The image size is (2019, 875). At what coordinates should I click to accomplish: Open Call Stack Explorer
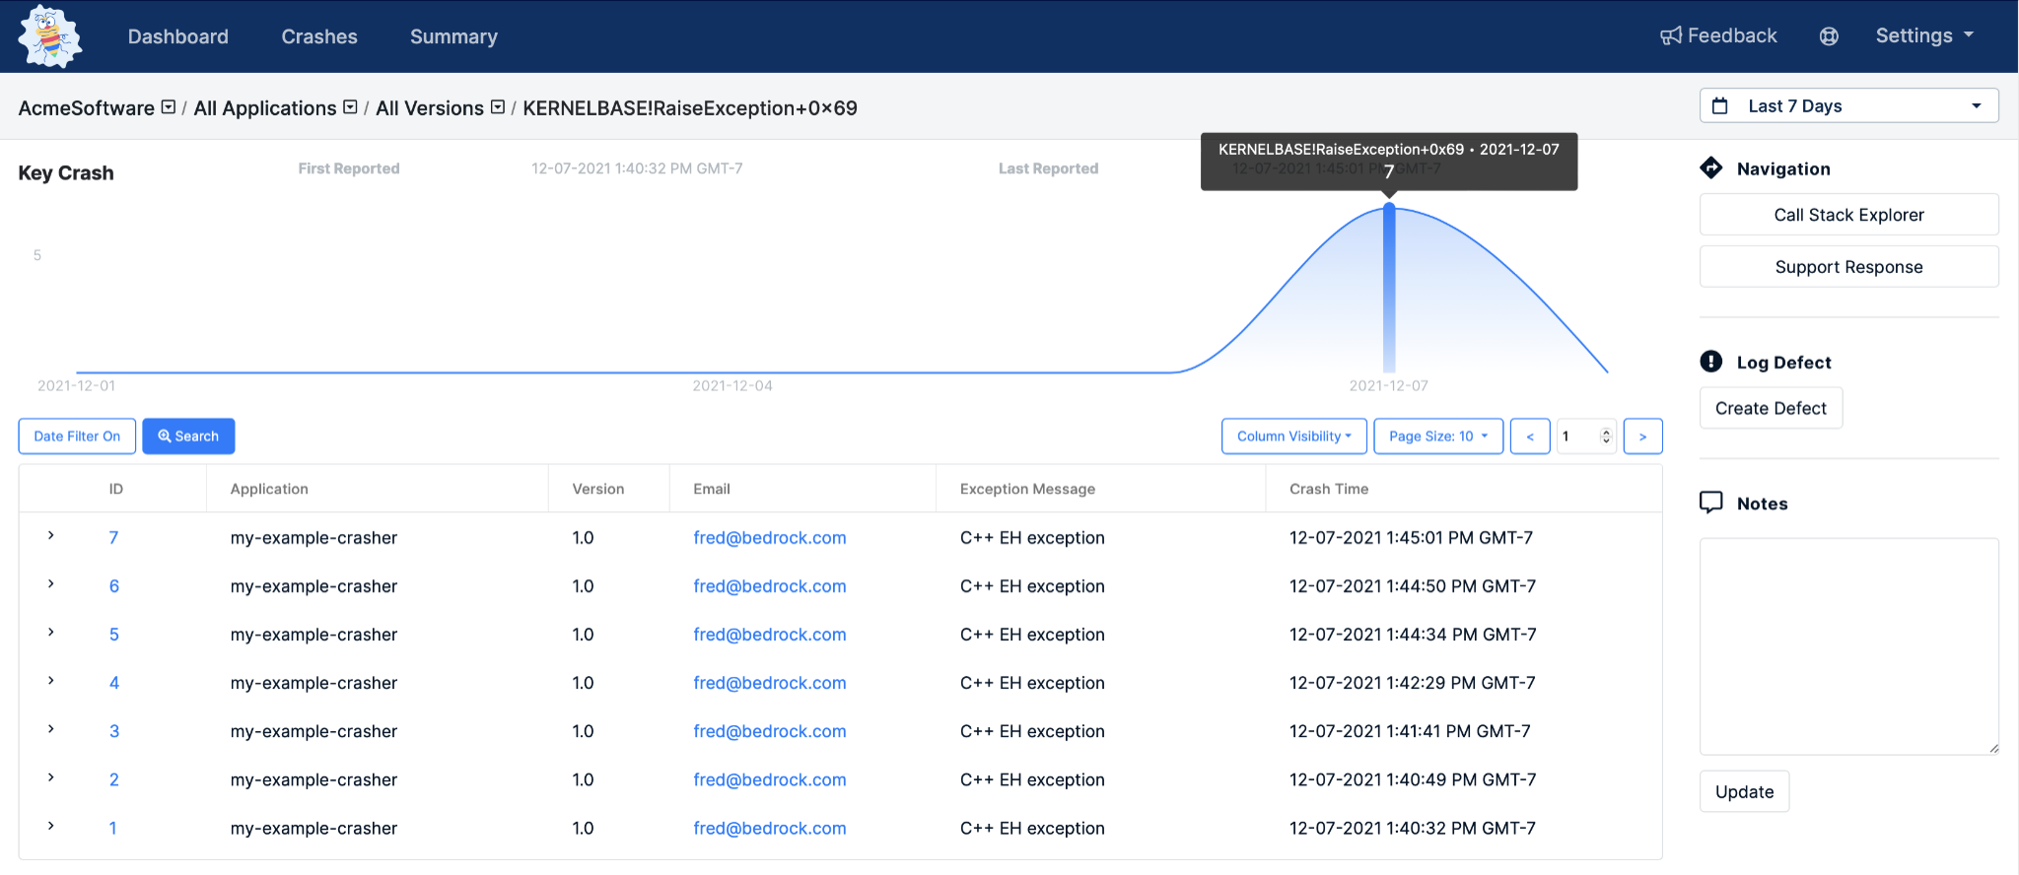(1848, 215)
